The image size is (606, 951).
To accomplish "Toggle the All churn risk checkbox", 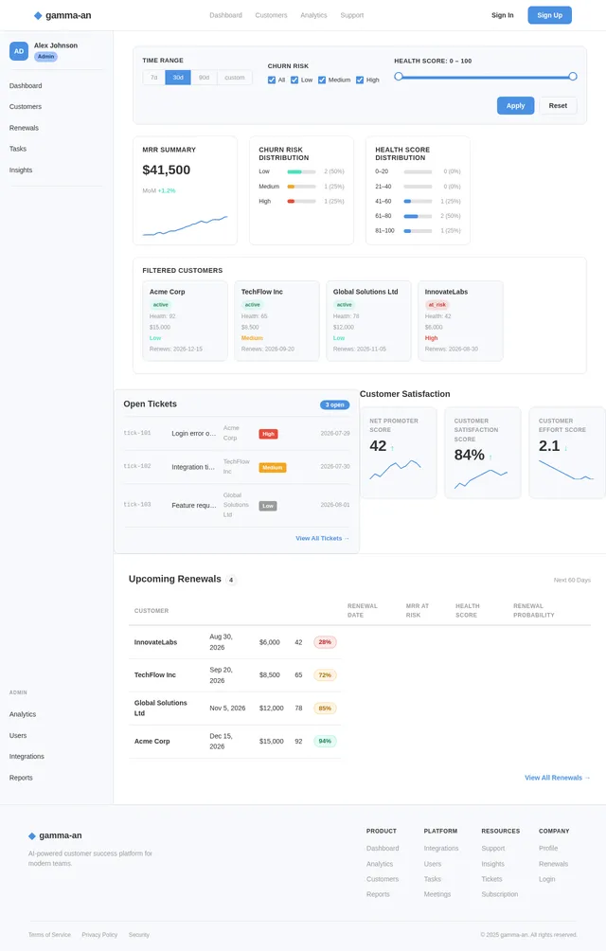I will [272, 81].
